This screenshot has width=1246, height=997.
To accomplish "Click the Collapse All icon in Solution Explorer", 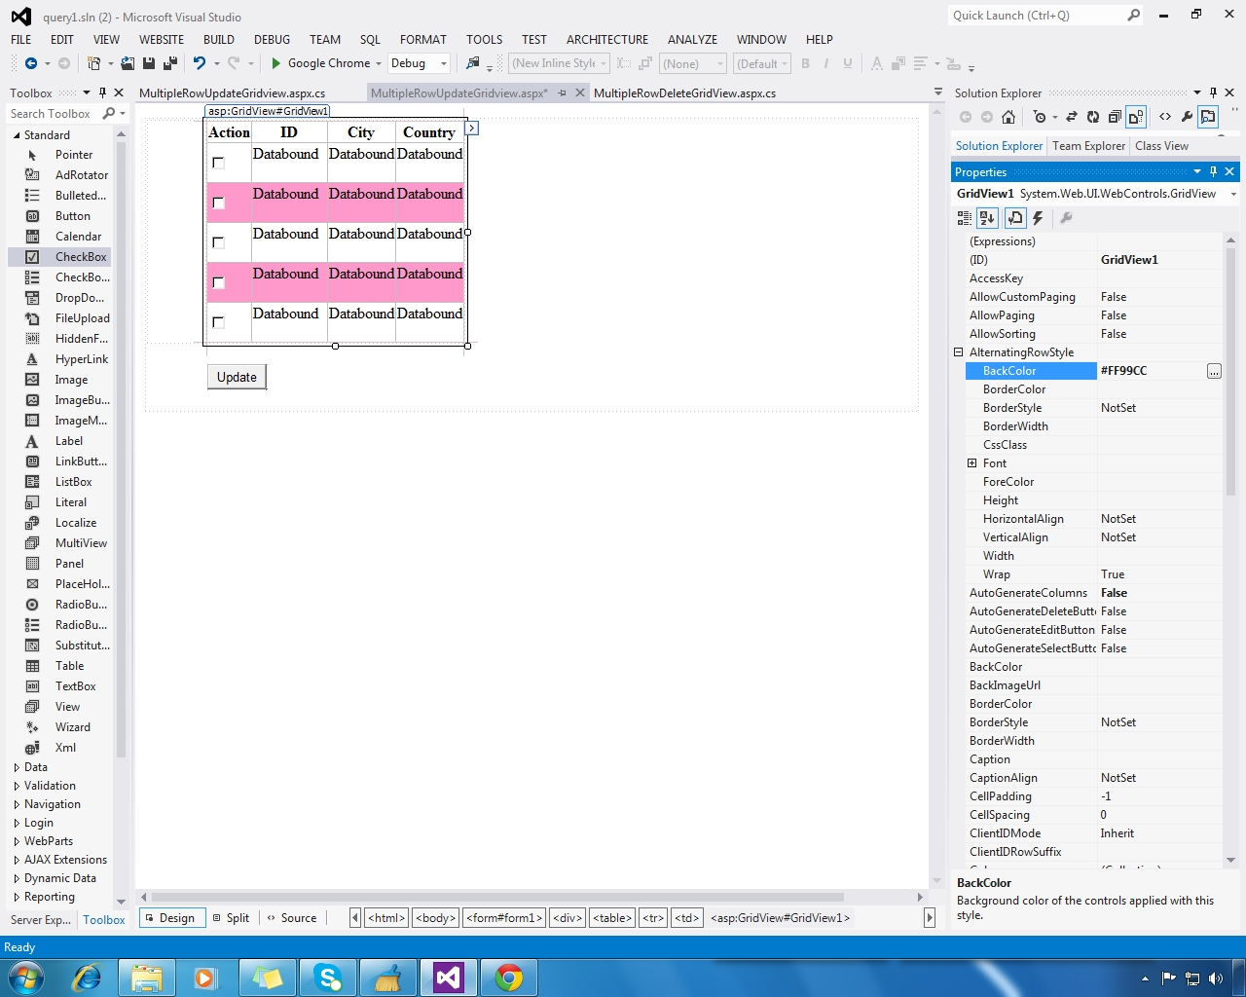I will [1114, 117].
